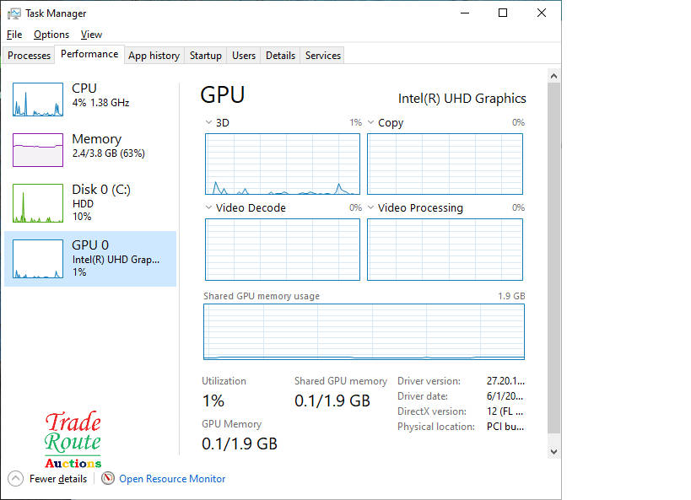The image size is (691, 500).
Task: Select the Disk 0 graph thumbnail
Action: coord(38,203)
